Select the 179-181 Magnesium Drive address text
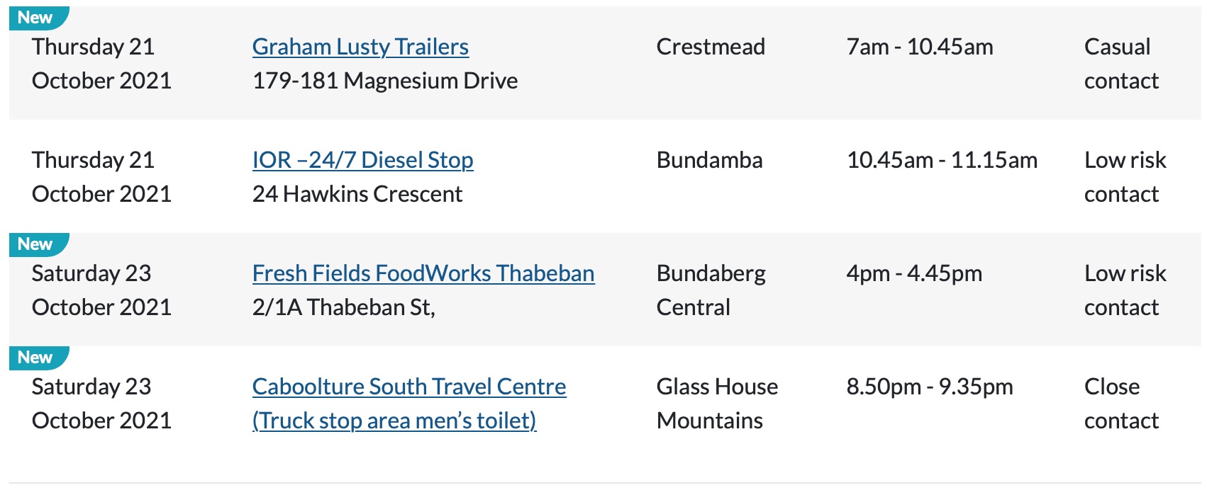Viewport: 1207px width, 490px height. point(385,81)
